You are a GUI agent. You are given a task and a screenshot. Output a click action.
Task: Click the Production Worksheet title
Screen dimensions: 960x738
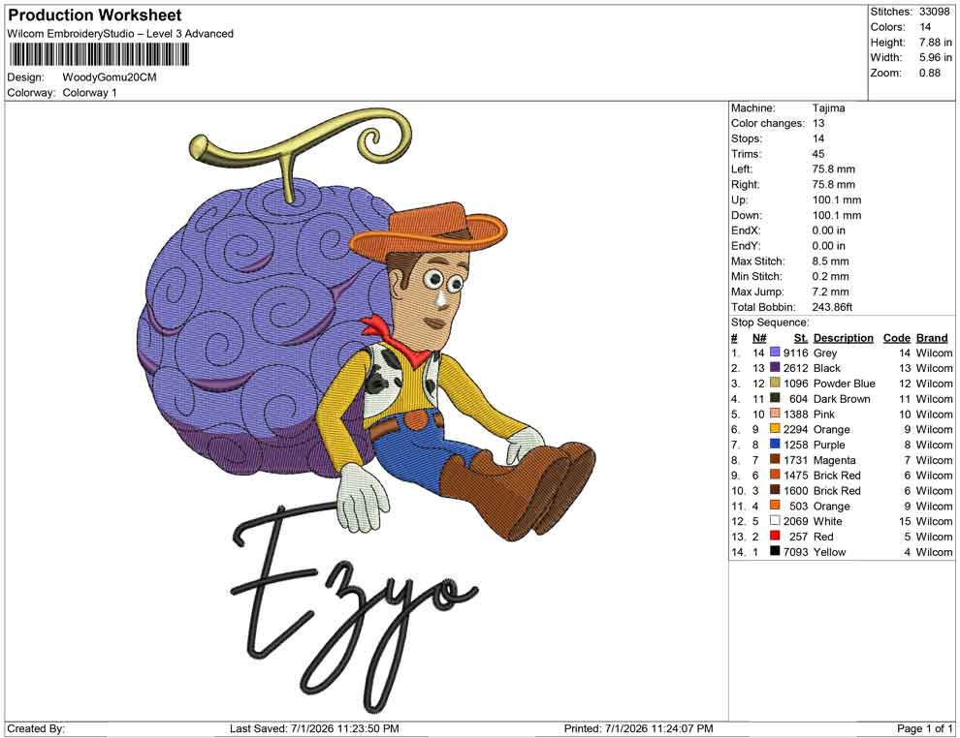[x=95, y=15]
